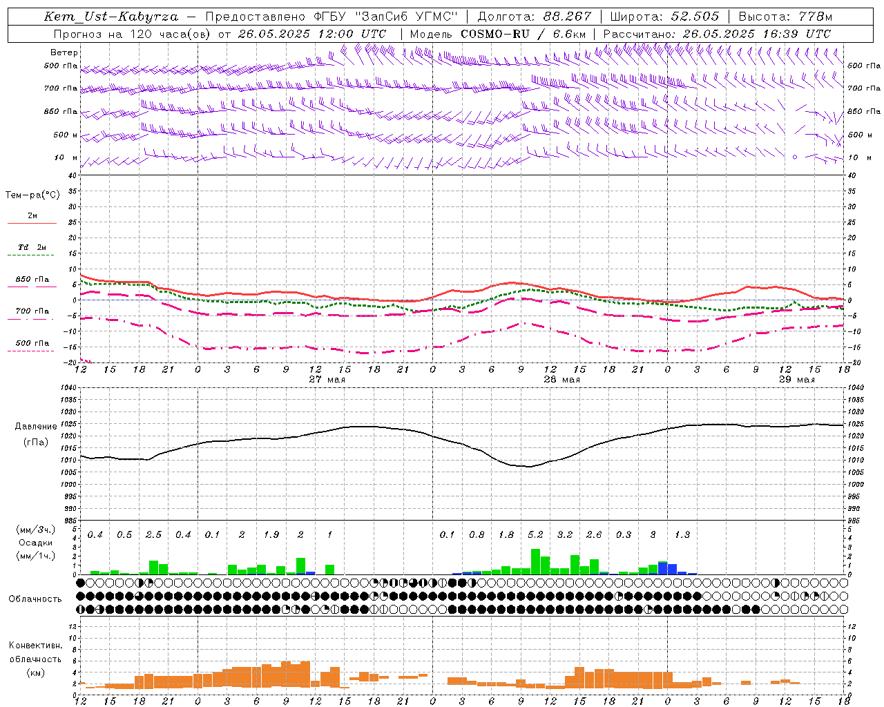Click the 5.2 precipitation total value

click(535, 535)
